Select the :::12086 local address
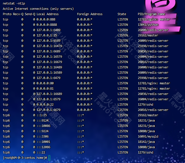185x163 pixels. pyautogui.click(x=44, y=147)
